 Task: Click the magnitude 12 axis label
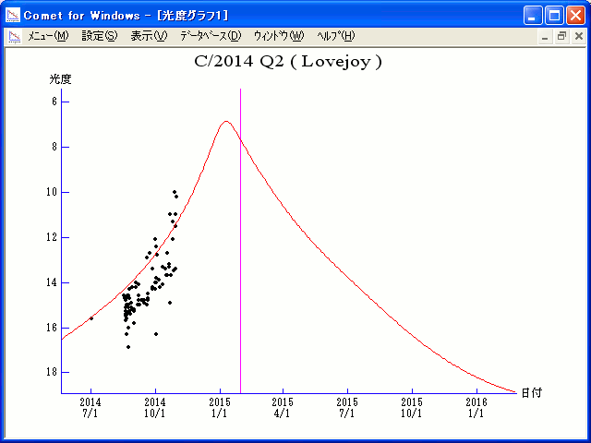click(x=53, y=237)
